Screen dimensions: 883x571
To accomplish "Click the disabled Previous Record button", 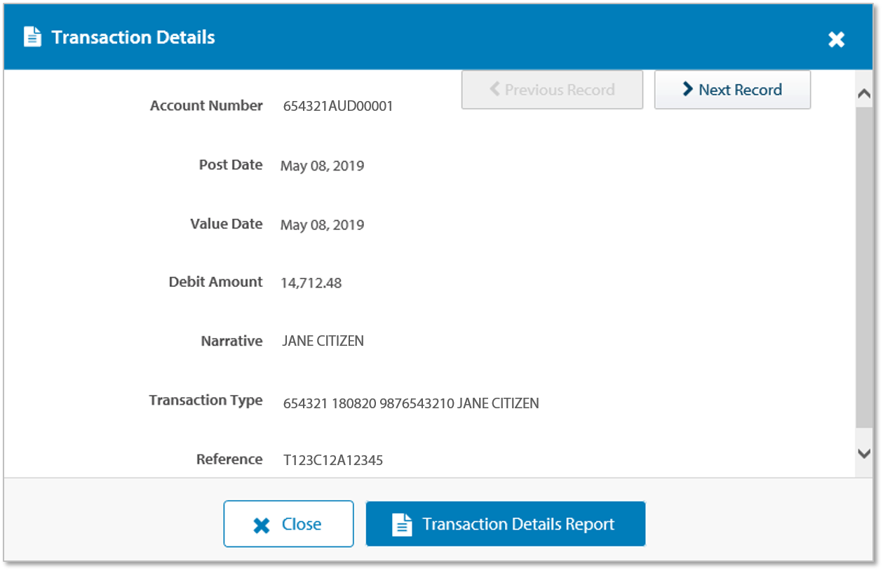I will pos(552,89).
